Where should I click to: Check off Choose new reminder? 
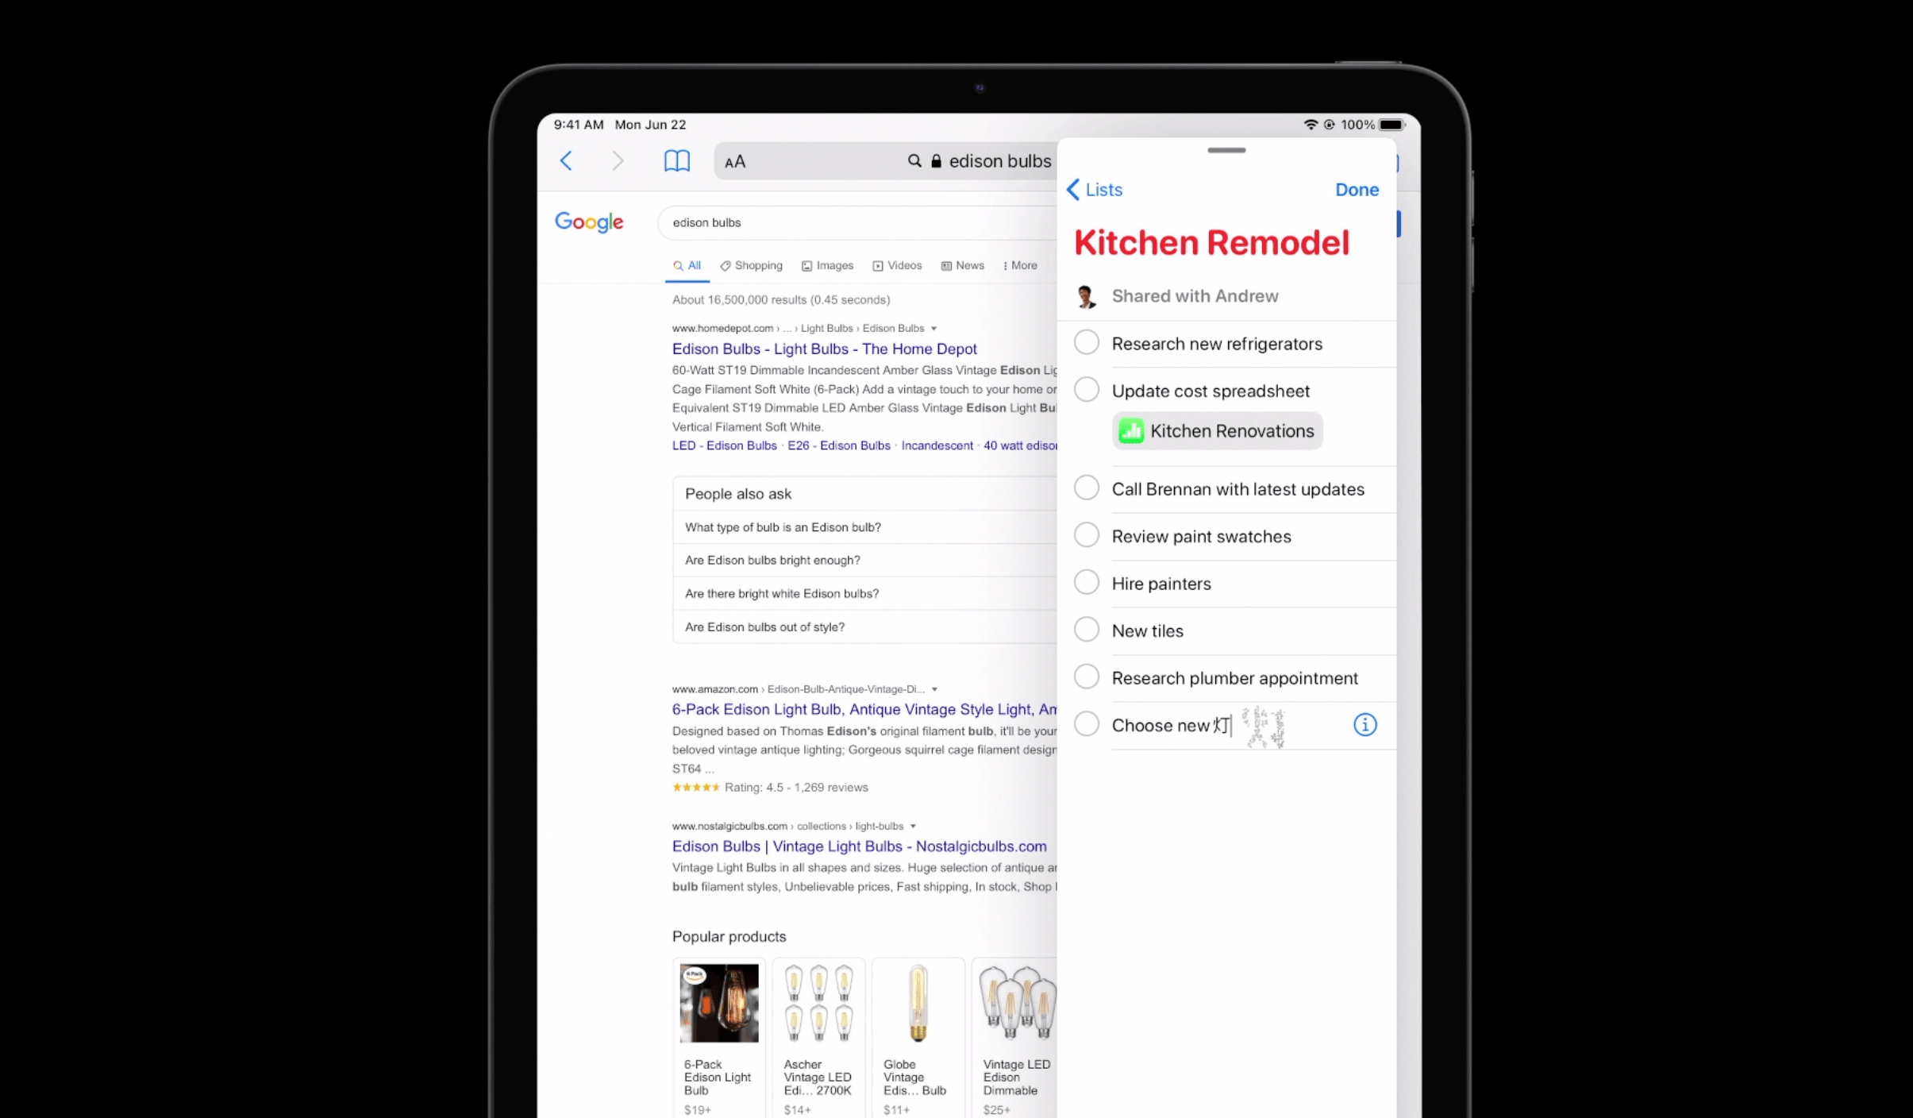tap(1087, 724)
